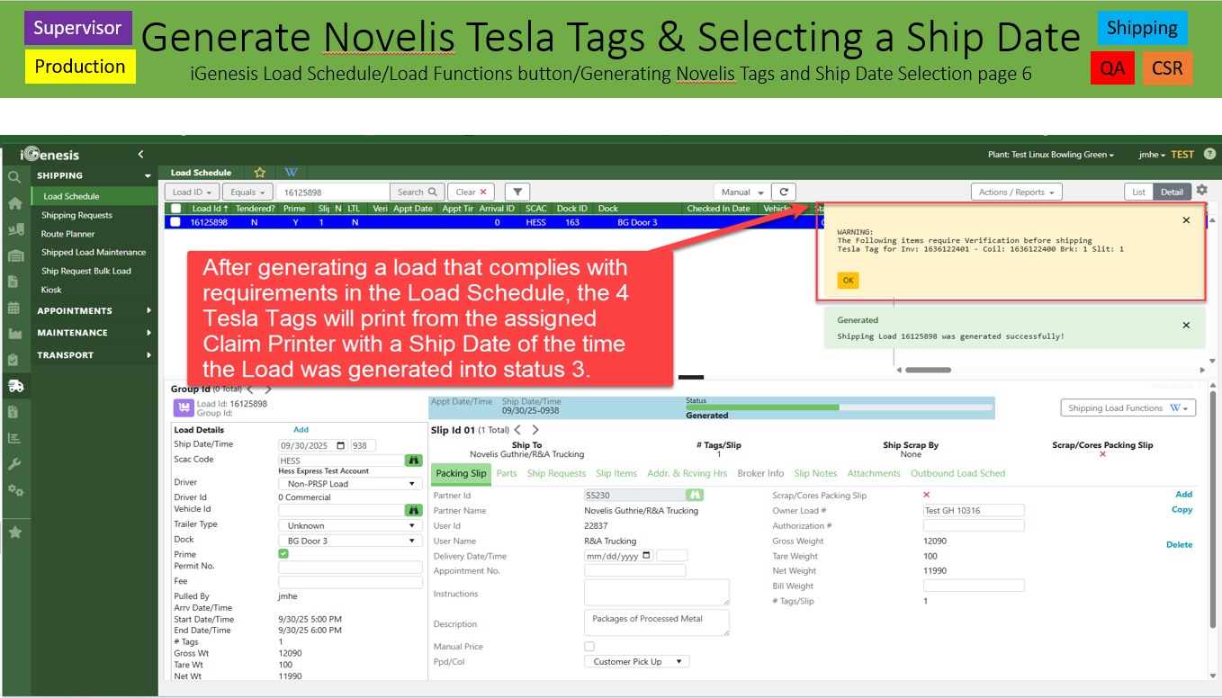
Task: Open the wrench maintenance icon in the sidebar
Action: 14,464
